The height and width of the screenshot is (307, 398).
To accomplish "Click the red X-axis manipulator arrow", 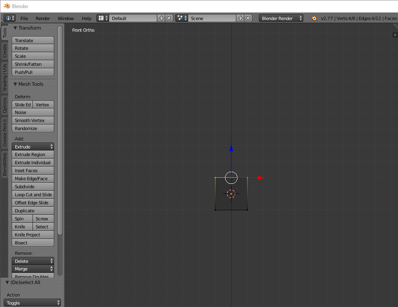I will pyautogui.click(x=261, y=178).
